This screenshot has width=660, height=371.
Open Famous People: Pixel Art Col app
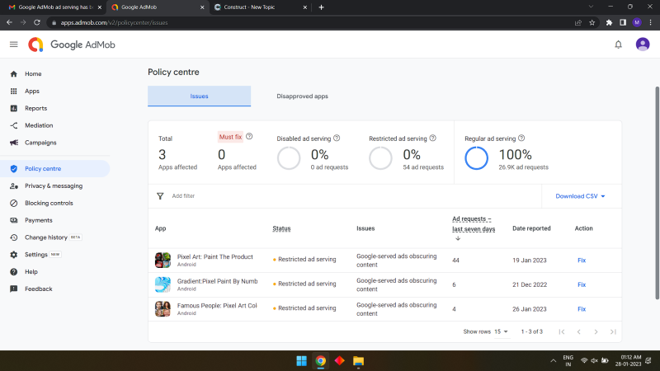click(217, 305)
